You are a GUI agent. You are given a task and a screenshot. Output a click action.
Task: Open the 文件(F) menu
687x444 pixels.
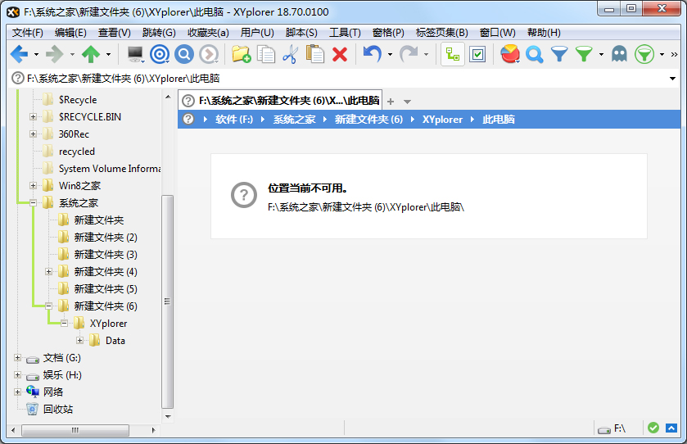click(28, 33)
